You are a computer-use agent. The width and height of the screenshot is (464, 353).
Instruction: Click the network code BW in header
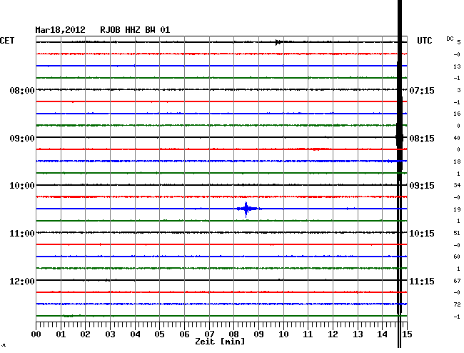click(x=150, y=30)
